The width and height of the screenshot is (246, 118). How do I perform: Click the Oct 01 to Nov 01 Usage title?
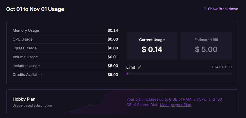coord(35,9)
